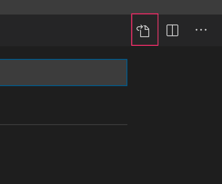
Task: Click the three dots overflow button
Action: 201,30
